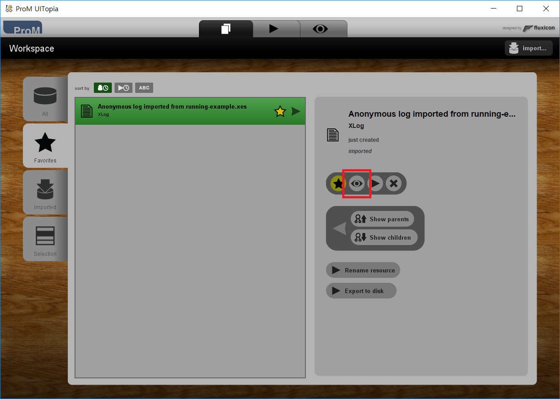This screenshot has height=399, width=560.
Task: Select the Selection sidebar tab
Action: point(45,239)
